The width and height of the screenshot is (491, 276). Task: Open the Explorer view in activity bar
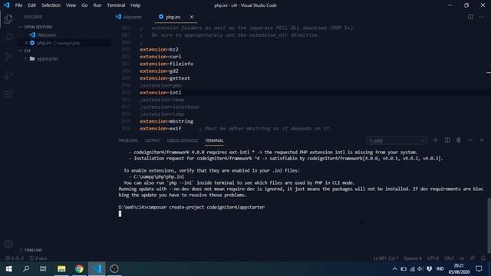click(x=8, y=18)
